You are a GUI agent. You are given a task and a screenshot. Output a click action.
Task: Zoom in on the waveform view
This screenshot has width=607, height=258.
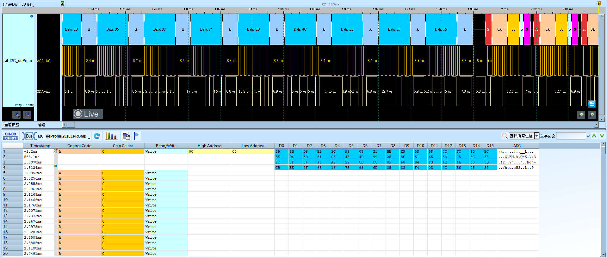592,115
